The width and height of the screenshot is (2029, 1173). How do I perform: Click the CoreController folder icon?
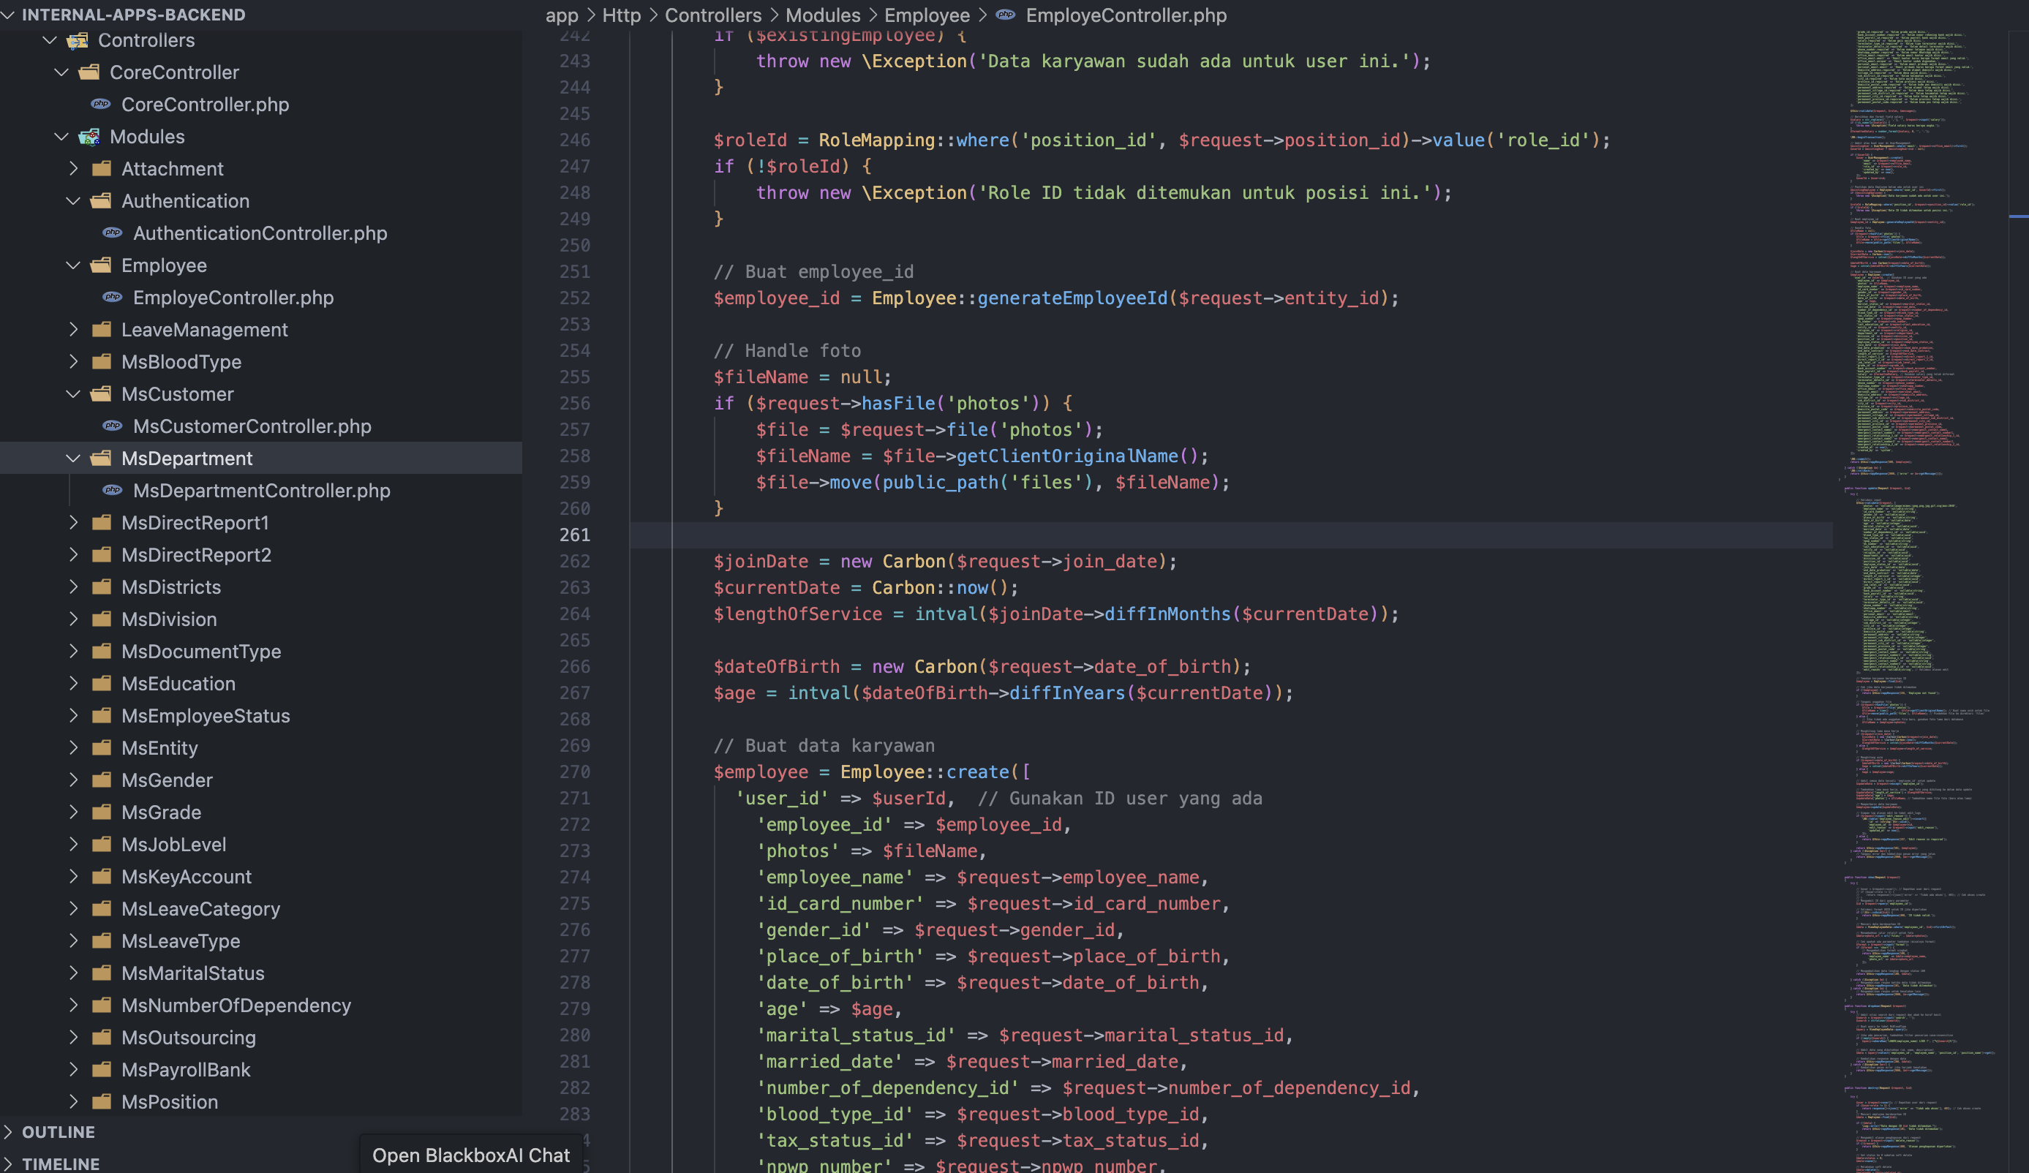[89, 72]
